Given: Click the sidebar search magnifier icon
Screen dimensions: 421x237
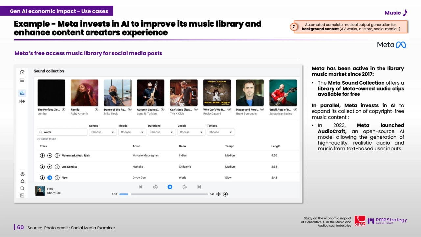Looking at the screenshot, I should click(x=22, y=188).
